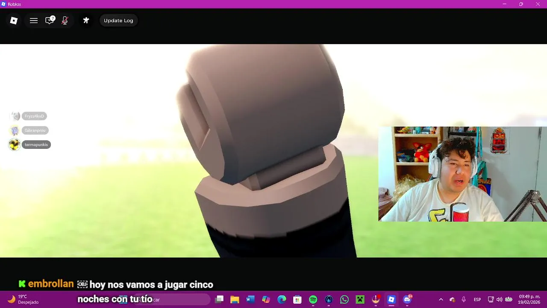Minimize the Roblox window
Screen dimensions: 547x308
pos(504,4)
